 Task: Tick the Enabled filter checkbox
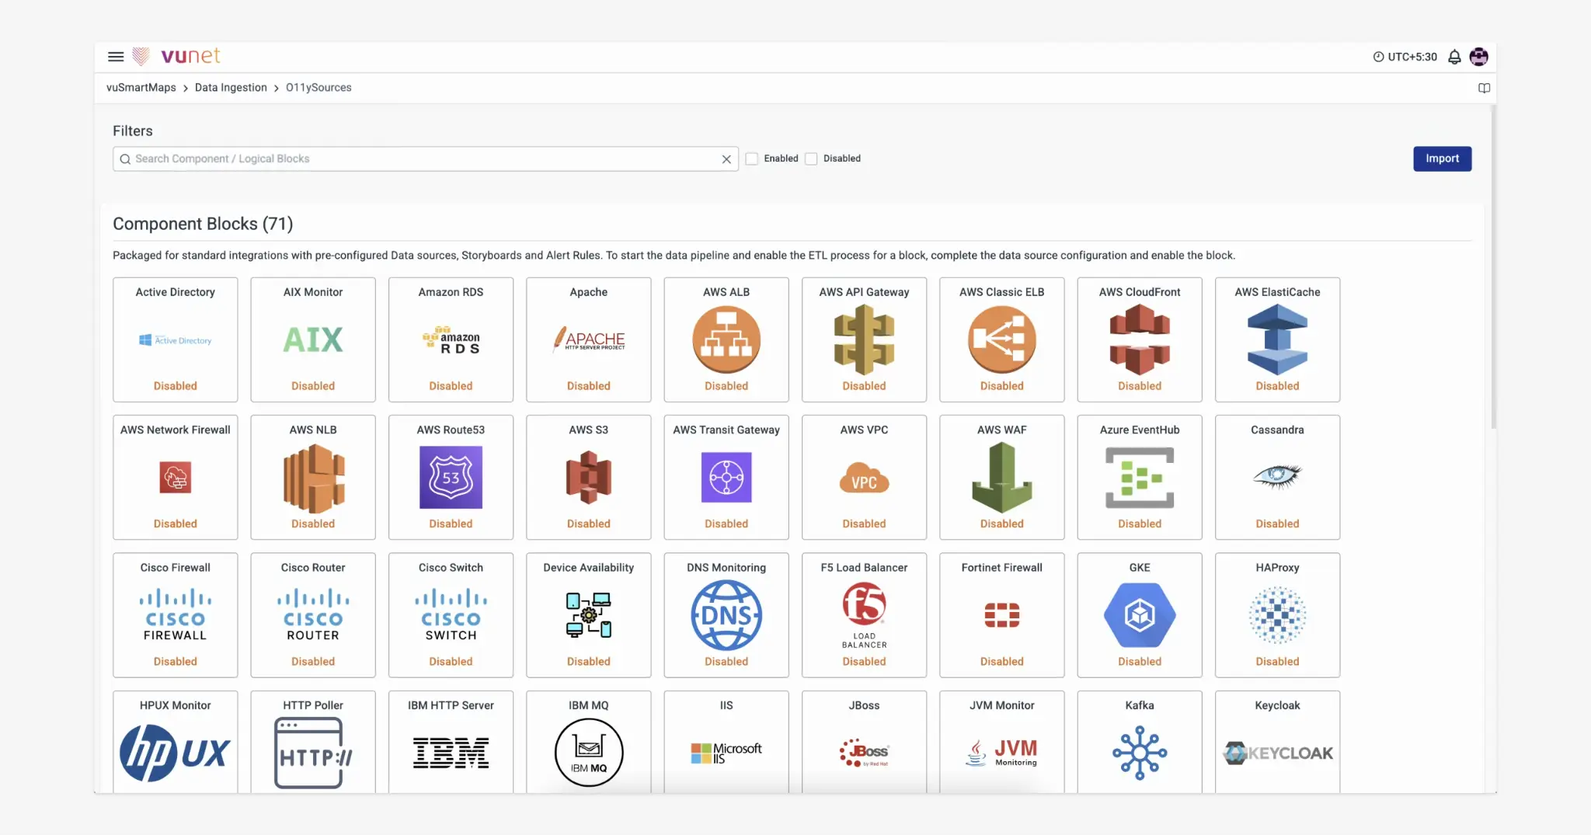coord(751,158)
